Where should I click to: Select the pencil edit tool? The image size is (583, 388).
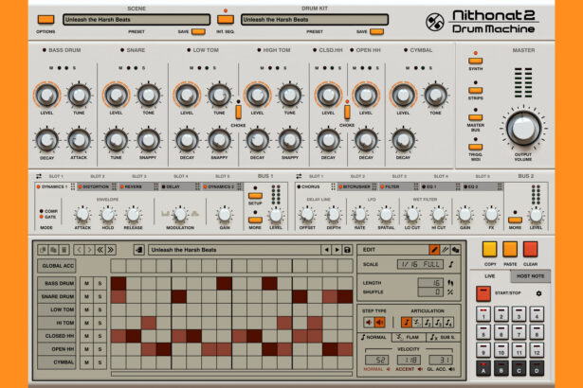click(435, 249)
